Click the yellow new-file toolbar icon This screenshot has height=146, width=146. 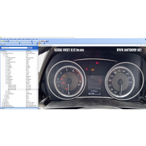tap(1, 41)
